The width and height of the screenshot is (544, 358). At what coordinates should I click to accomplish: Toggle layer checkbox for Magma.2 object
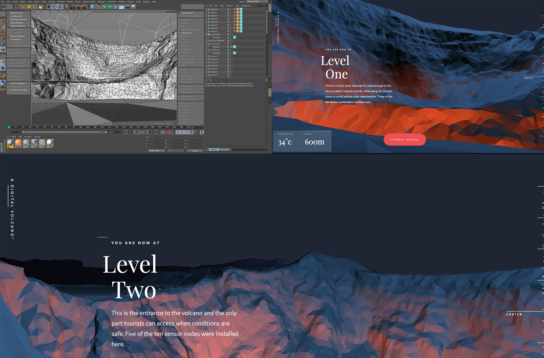pyautogui.click(x=228, y=9)
